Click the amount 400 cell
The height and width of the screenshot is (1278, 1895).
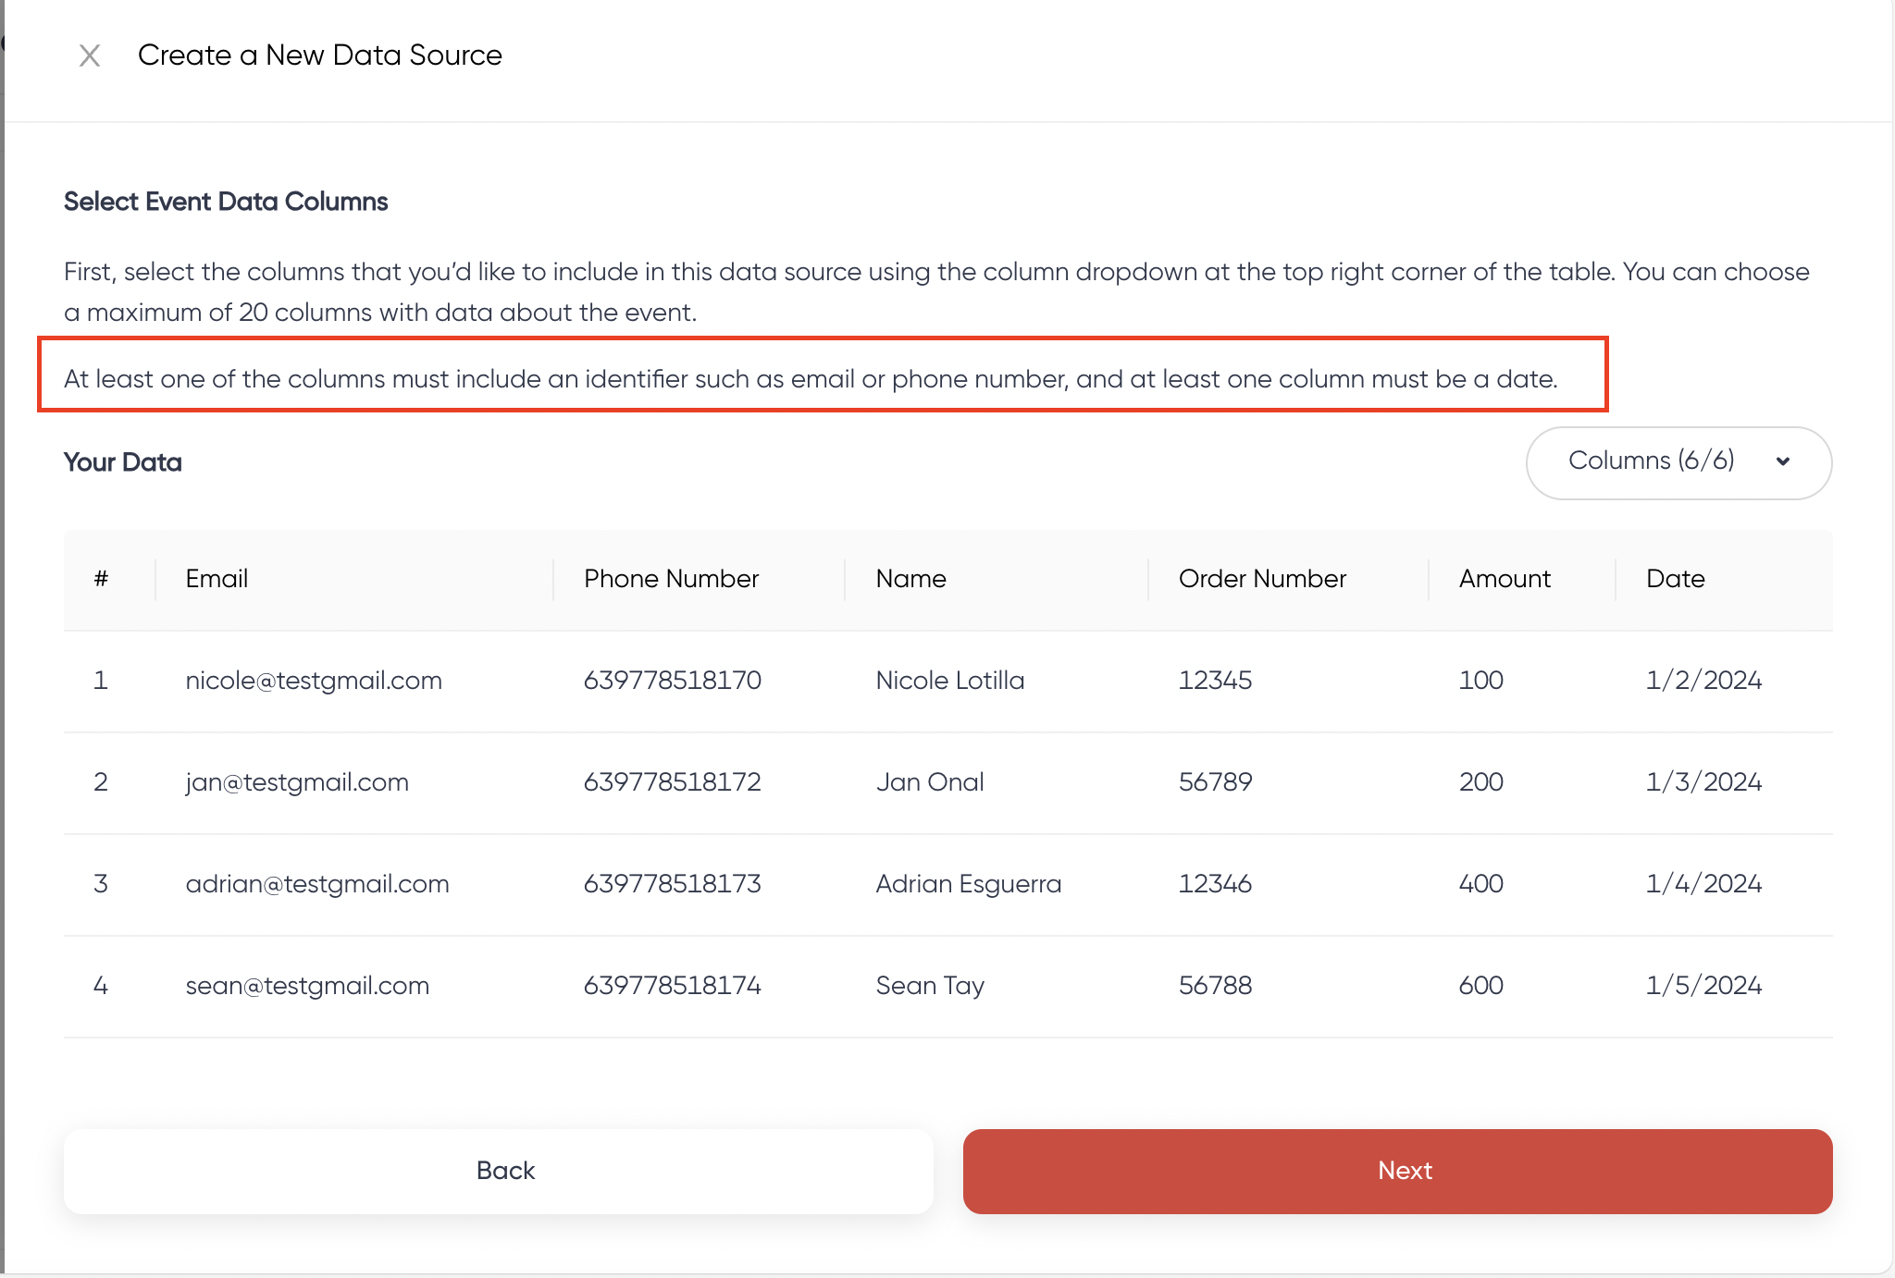[1480, 884]
